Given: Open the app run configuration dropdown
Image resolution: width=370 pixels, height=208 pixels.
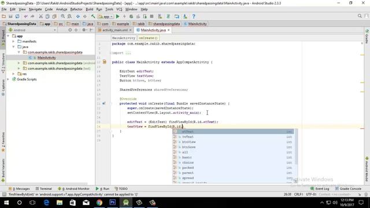Looking at the screenshot, I should tap(106, 17).
